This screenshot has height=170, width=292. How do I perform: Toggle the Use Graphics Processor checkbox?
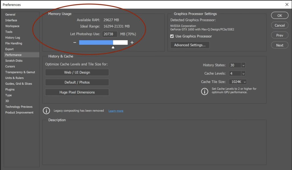172,36
